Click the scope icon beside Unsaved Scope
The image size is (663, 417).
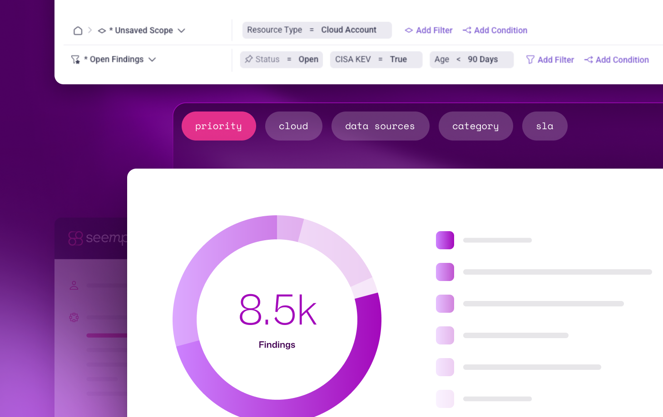[102, 31]
